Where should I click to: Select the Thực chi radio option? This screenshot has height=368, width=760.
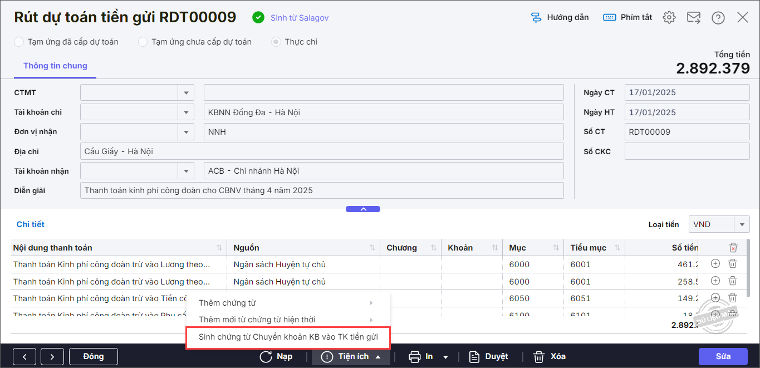276,42
